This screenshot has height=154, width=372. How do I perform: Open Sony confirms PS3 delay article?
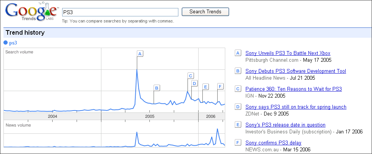tap(273, 143)
